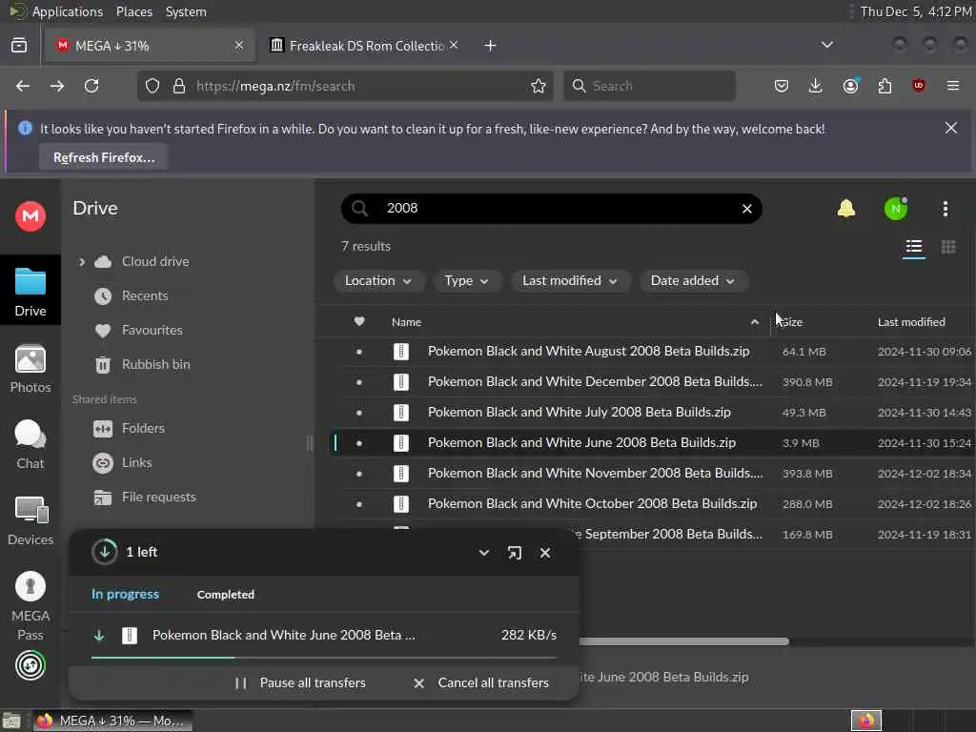Image resolution: width=976 pixels, height=732 pixels.
Task: Open Favourites
Action: coord(152,330)
